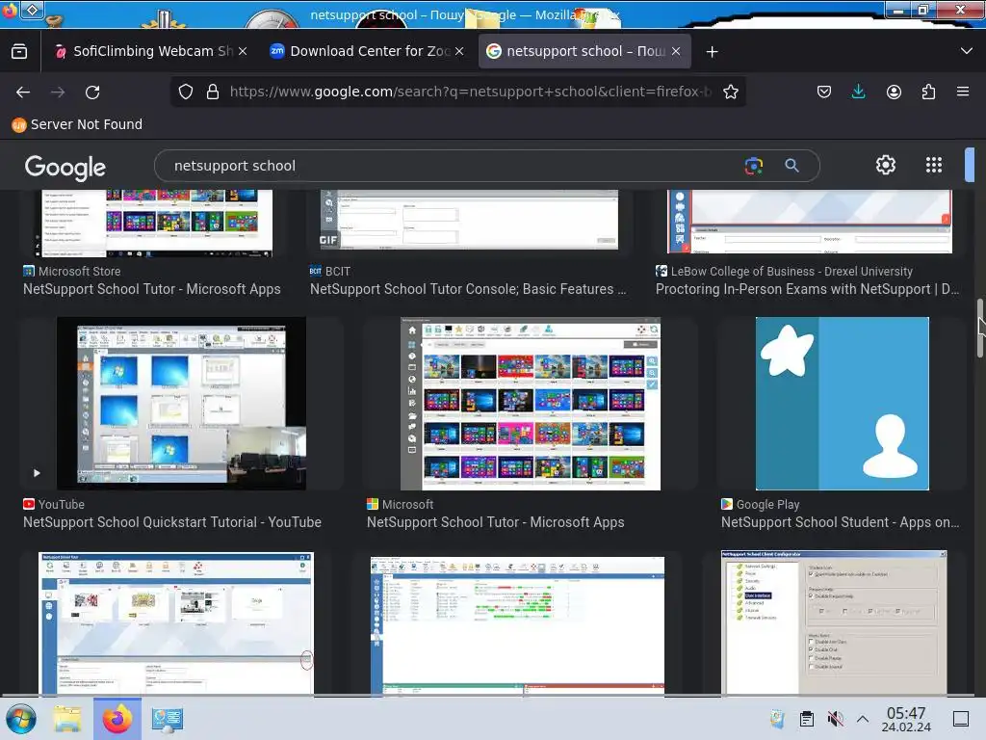Open Google quick settings gear
The height and width of the screenshot is (740, 986).
tap(886, 165)
